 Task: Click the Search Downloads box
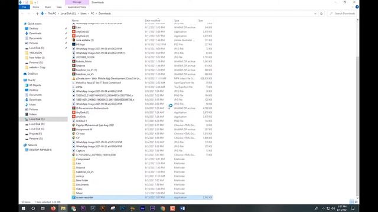coord(343,14)
